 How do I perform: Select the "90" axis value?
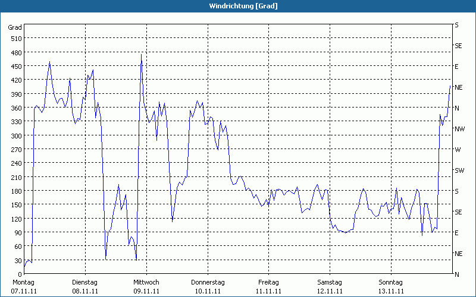18,233
